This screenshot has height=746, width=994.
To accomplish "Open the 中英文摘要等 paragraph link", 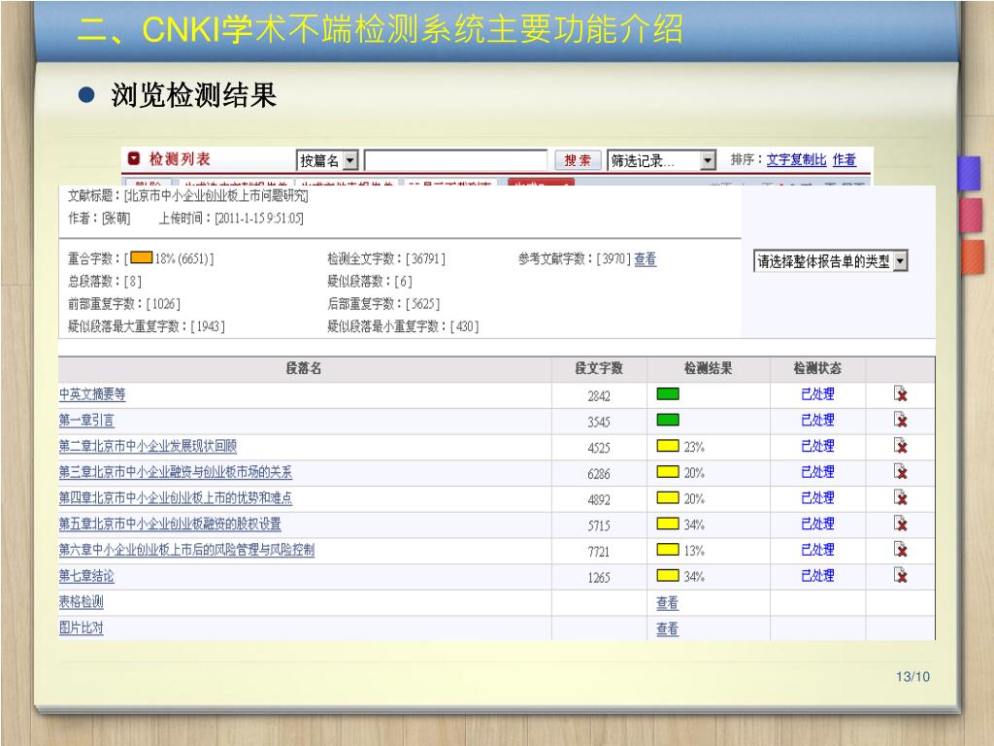I will [x=92, y=394].
